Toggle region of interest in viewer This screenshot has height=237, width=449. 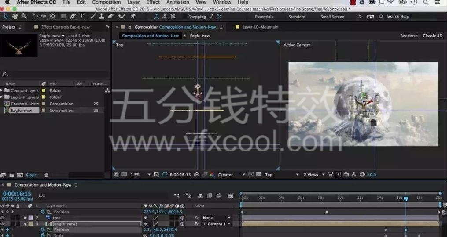coord(251,175)
